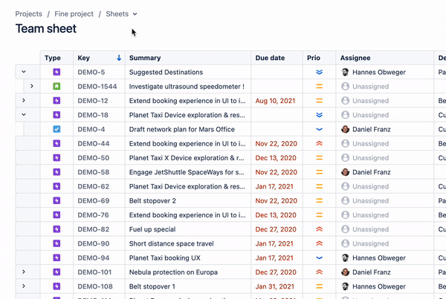Click the empty due date cell for DEMO-5
Image resolution: width=446 pixels, height=299 pixels.
pyautogui.click(x=277, y=72)
